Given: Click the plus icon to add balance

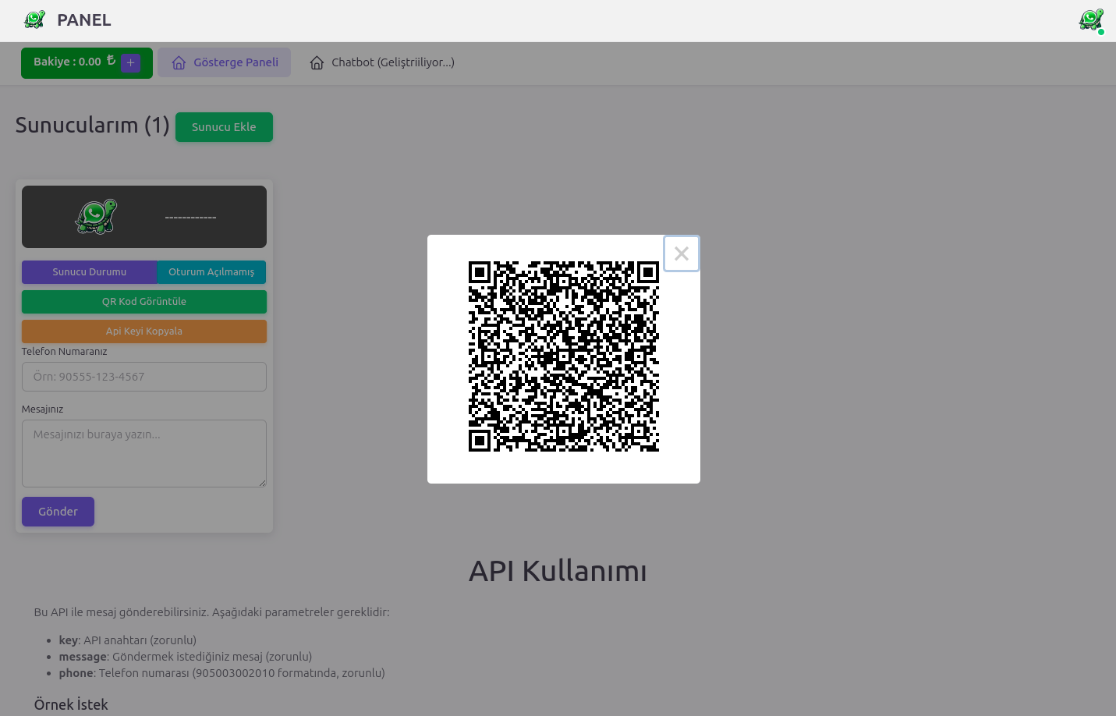Looking at the screenshot, I should (x=131, y=63).
